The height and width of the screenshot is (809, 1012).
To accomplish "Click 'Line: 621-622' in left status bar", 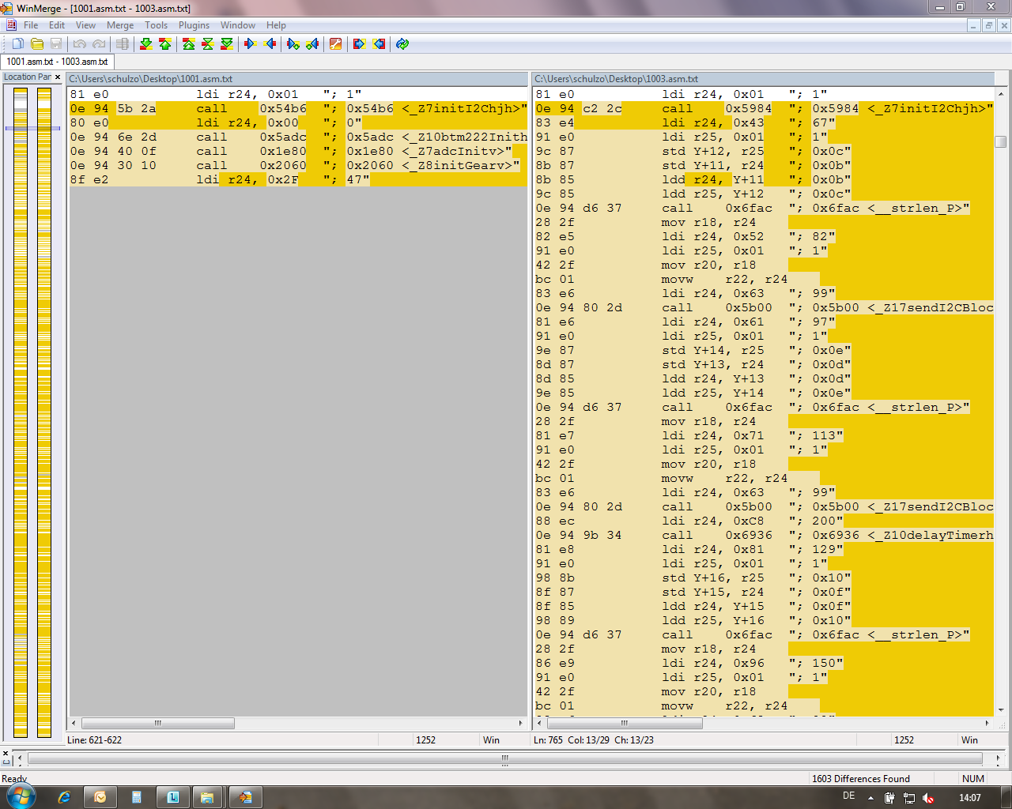I will tap(94, 740).
